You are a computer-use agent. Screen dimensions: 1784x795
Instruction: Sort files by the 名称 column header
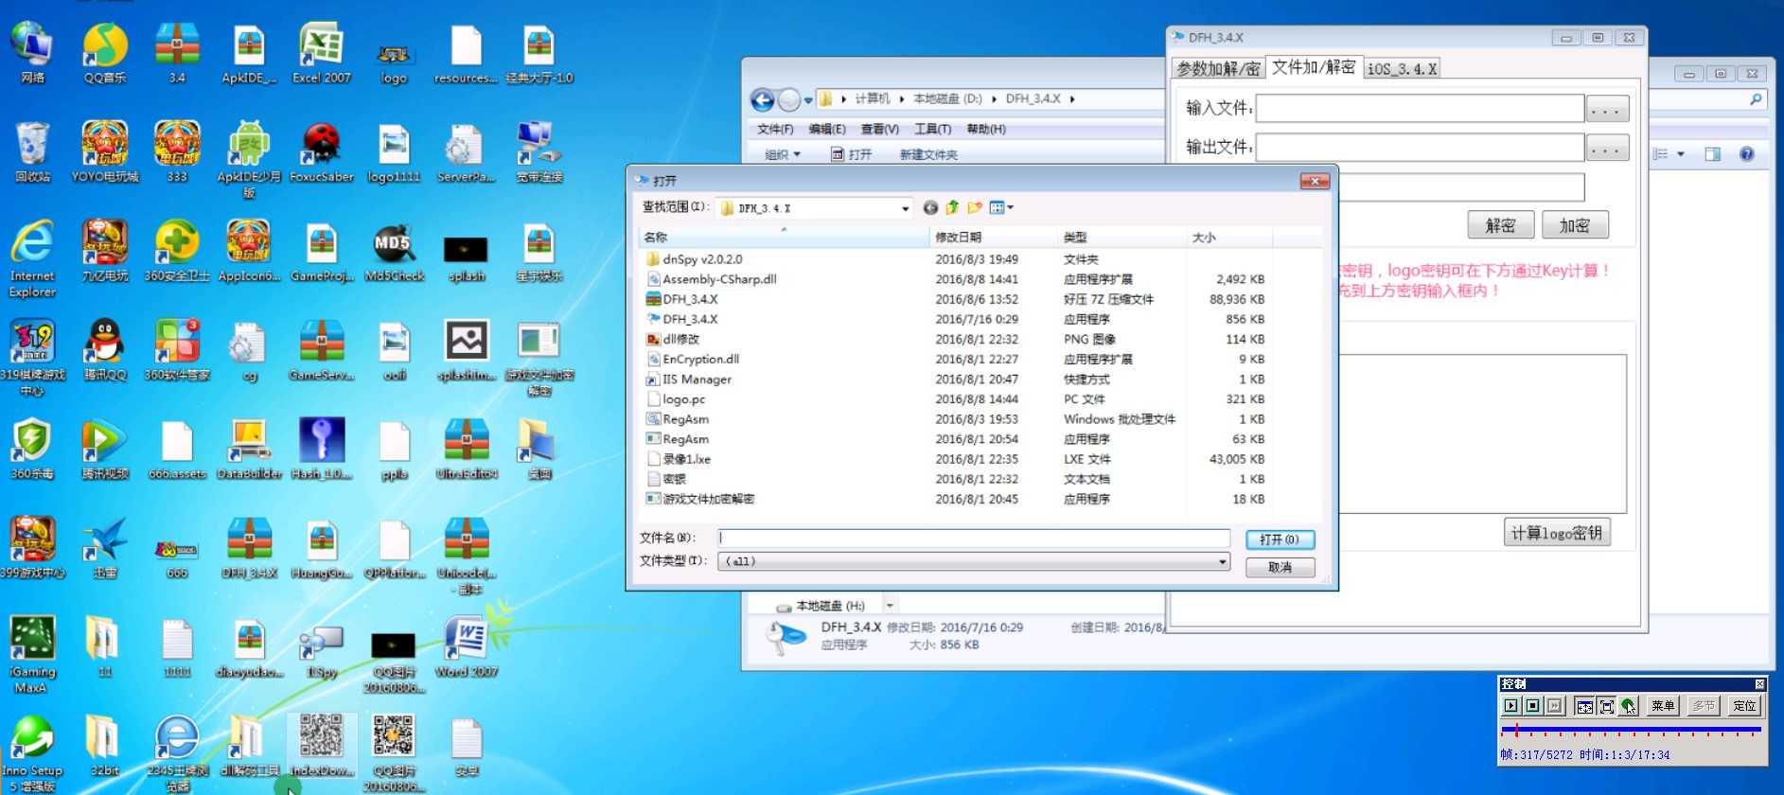784,238
